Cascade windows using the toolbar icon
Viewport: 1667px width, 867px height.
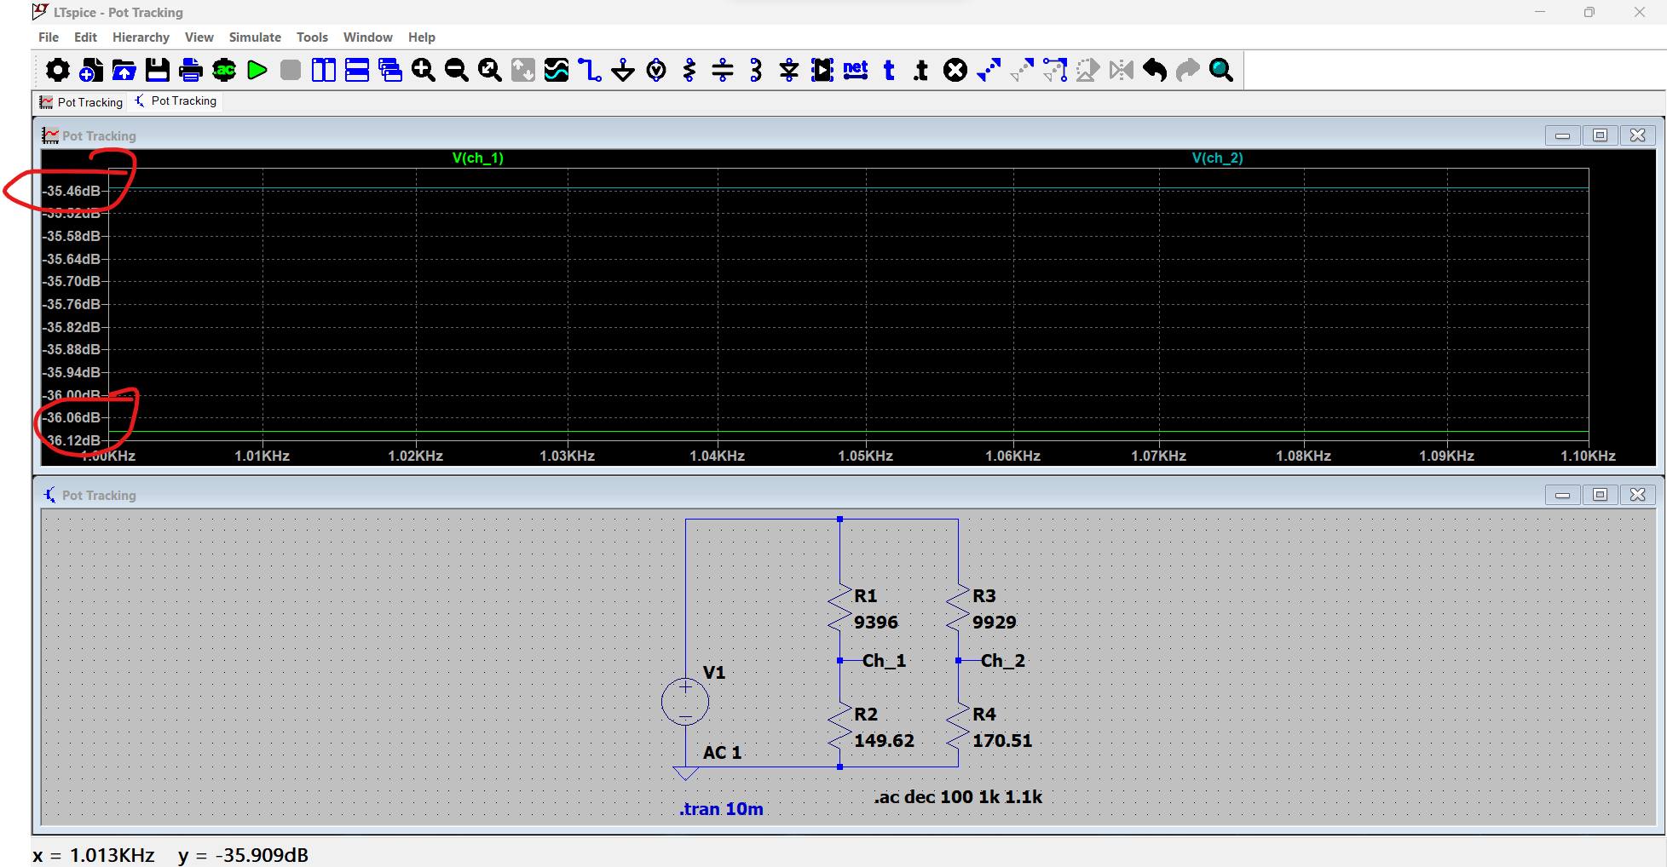point(390,70)
